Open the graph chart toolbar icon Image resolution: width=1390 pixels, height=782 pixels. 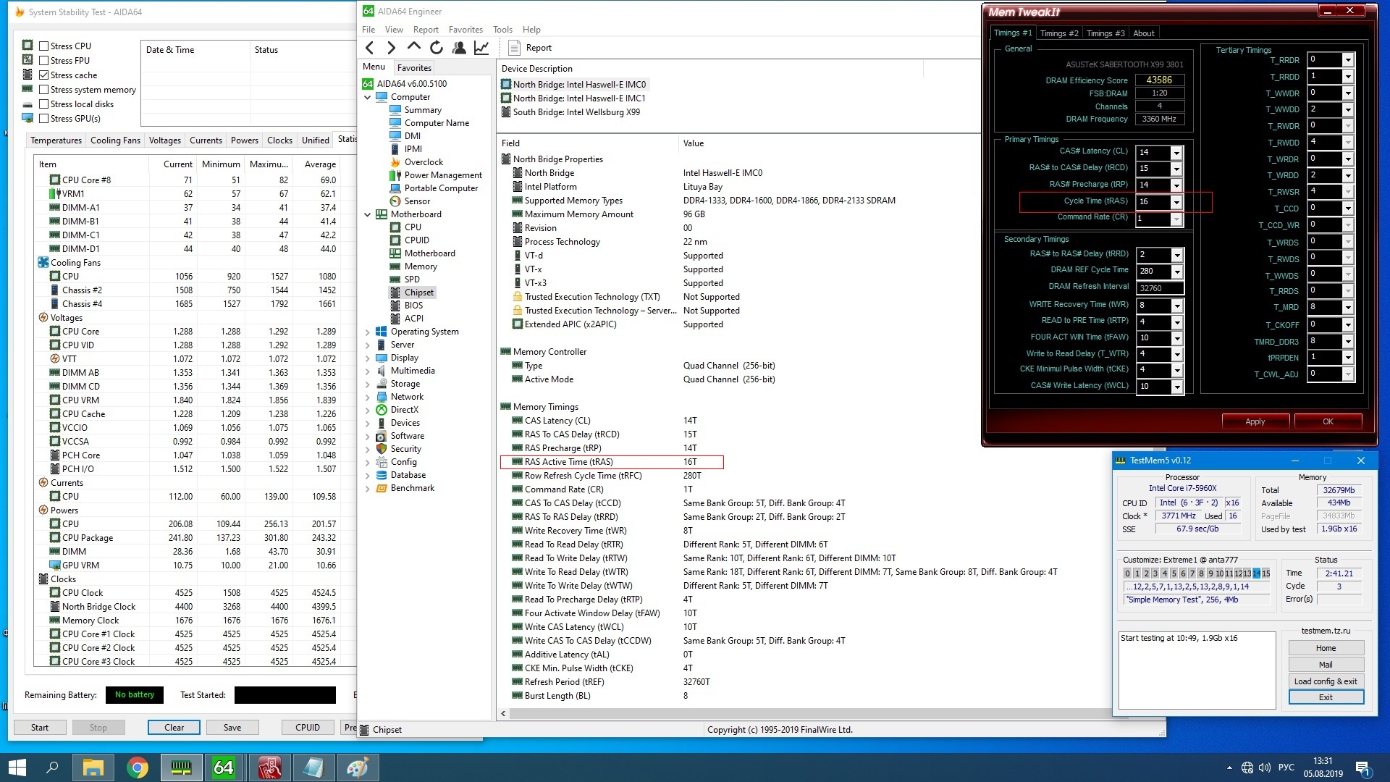[481, 48]
